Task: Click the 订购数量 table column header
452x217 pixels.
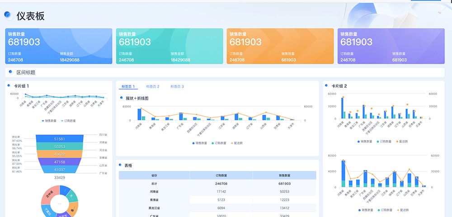Action: click(x=221, y=175)
